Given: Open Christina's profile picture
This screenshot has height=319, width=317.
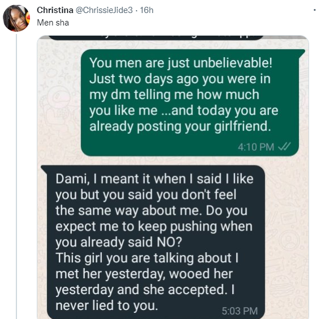Looking at the screenshot, I should pyautogui.click(x=16, y=18).
